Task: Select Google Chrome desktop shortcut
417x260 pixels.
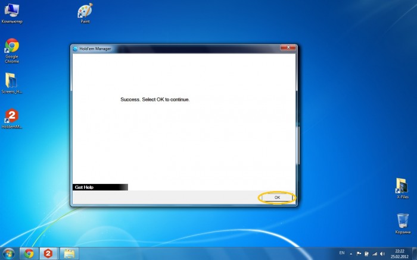Action: point(12,50)
